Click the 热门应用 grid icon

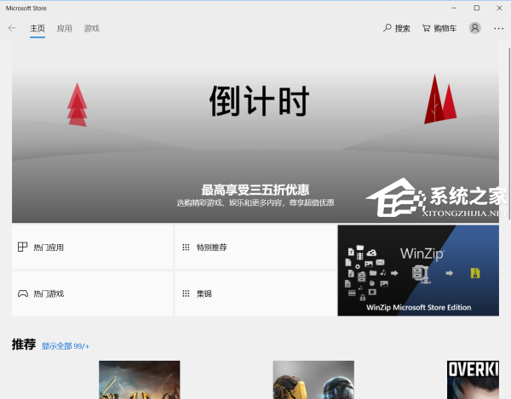pos(22,247)
